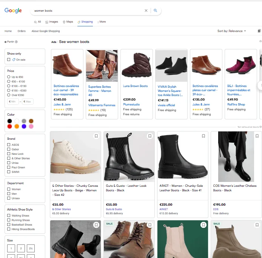The image size is (262, 258).
Task: Select shoe size 2½
Action: click(x=31, y=248)
